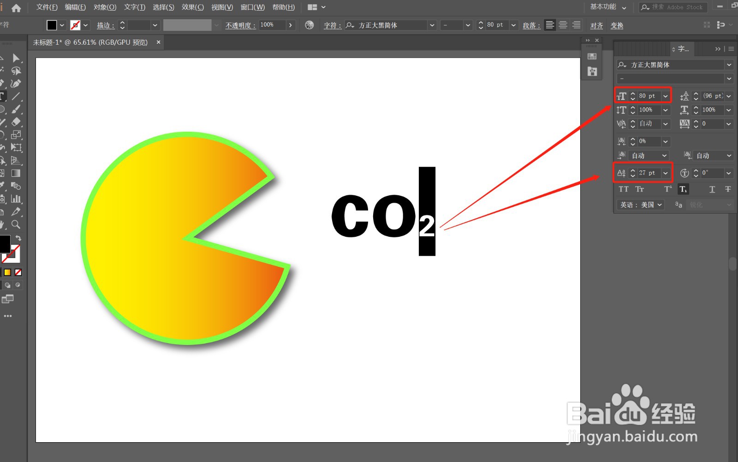The height and width of the screenshot is (462, 738).
Task: Pick the Curvature pen tool
Action: 16,84
